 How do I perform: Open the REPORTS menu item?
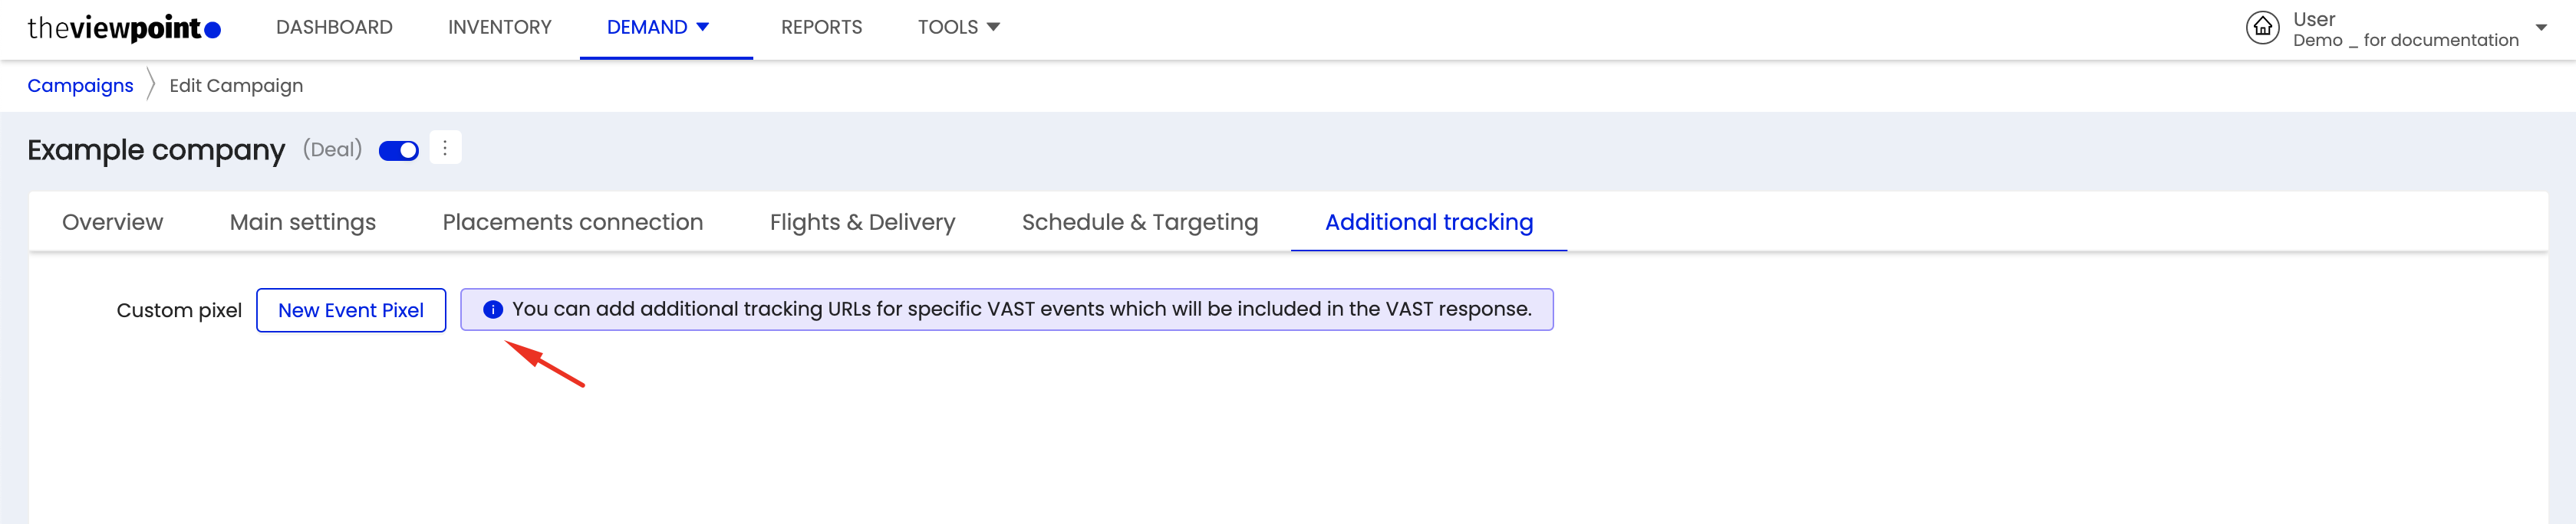click(821, 27)
